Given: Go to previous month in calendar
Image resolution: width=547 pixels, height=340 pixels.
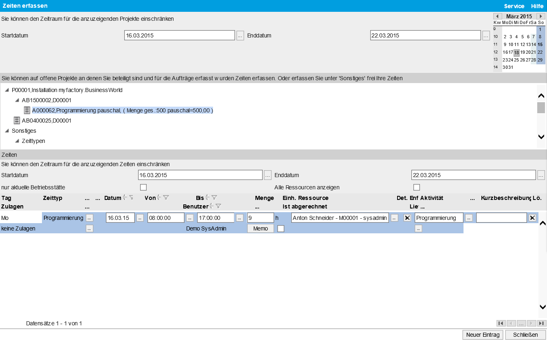Looking at the screenshot, I should 498,16.
